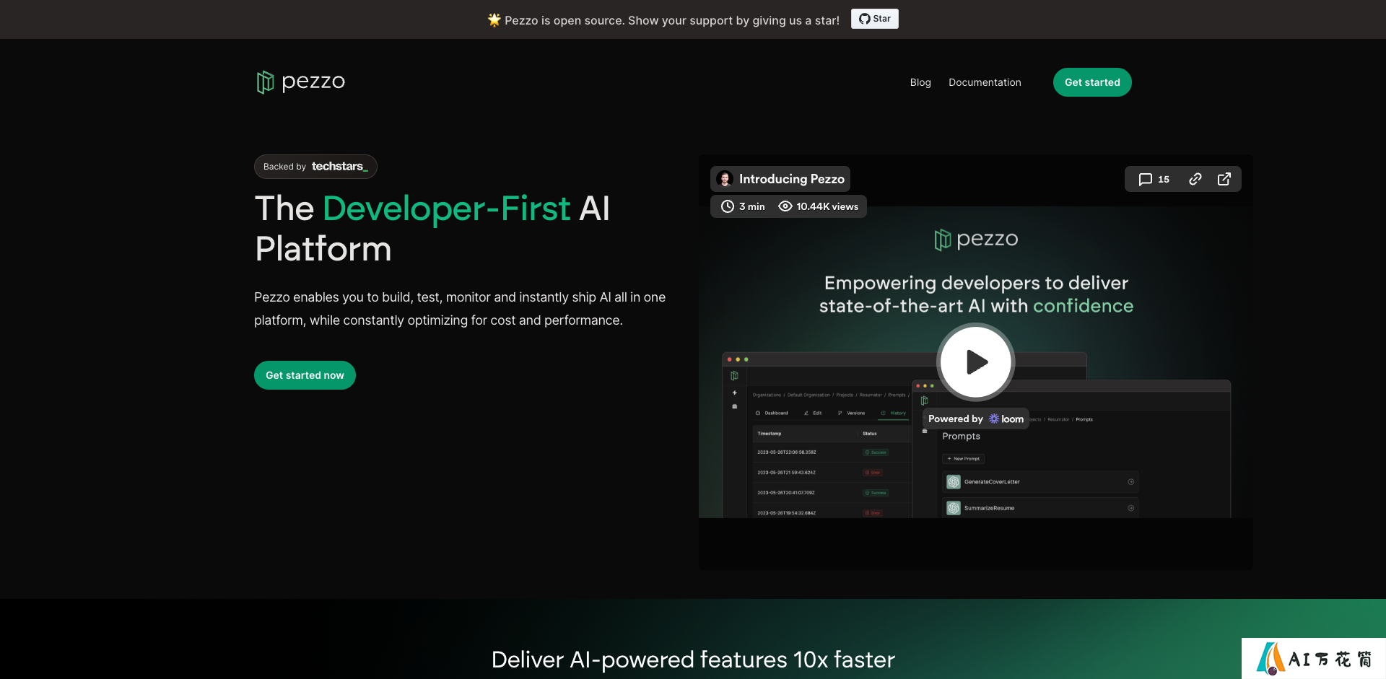The image size is (1386, 679).
Task: Open video in new tab icon
Action: [1224, 179]
